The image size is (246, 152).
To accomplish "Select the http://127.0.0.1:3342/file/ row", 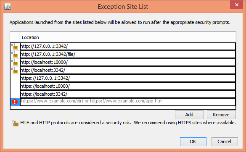I will click(x=128, y=54).
